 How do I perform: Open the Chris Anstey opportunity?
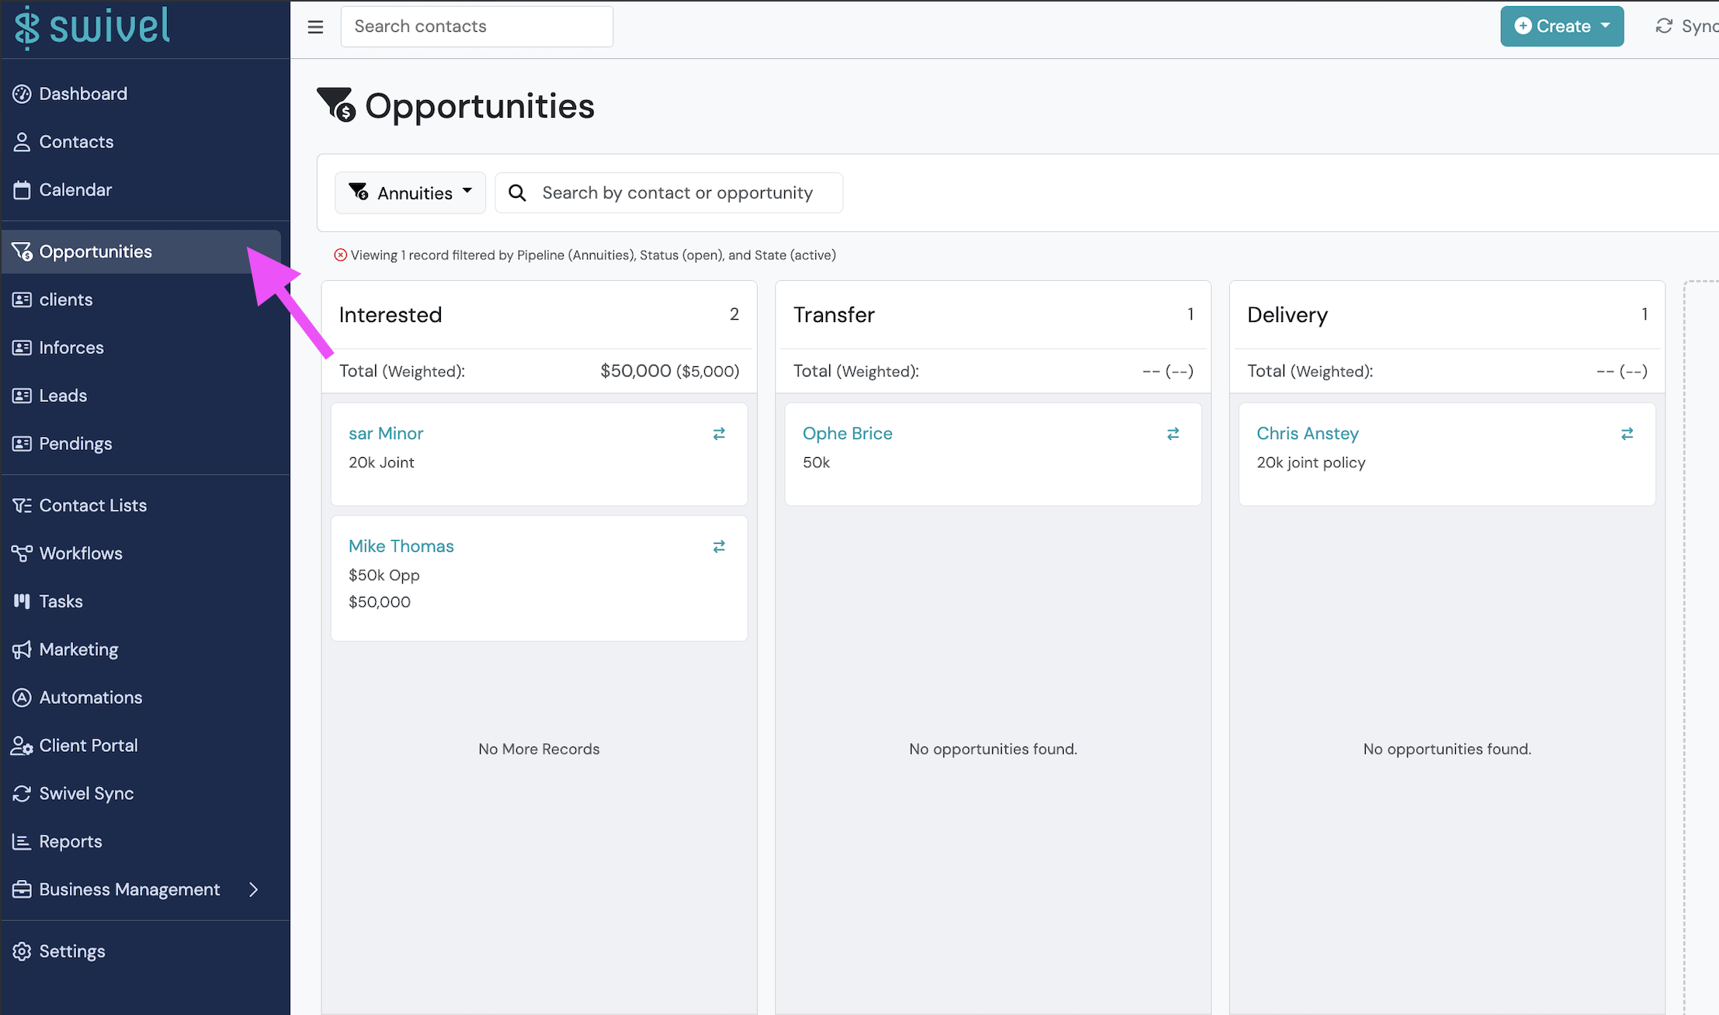(1307, 434)
